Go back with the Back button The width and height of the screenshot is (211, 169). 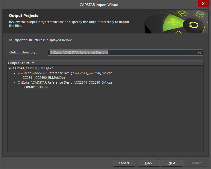click(149, 163)
